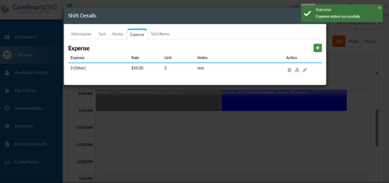Open Key Documents in the sidebar
The height and width of the screenshot is (183, 389).
click(x=30, y=144)
